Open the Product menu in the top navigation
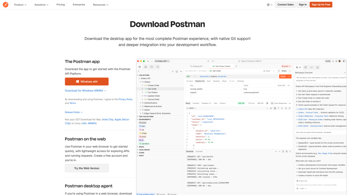The height and width of the screenshot is (195, 347). coord(20,5)
